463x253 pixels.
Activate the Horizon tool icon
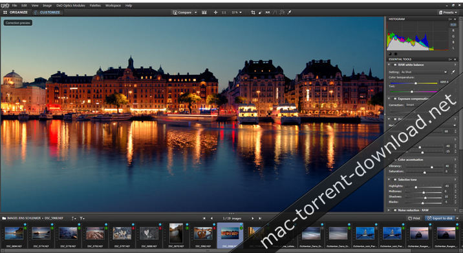point(268,12)
